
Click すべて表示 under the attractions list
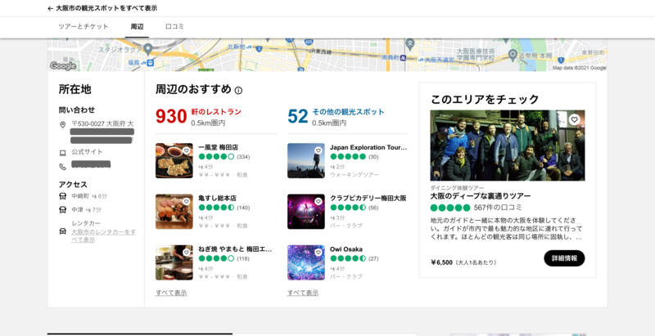click(303, 293)
